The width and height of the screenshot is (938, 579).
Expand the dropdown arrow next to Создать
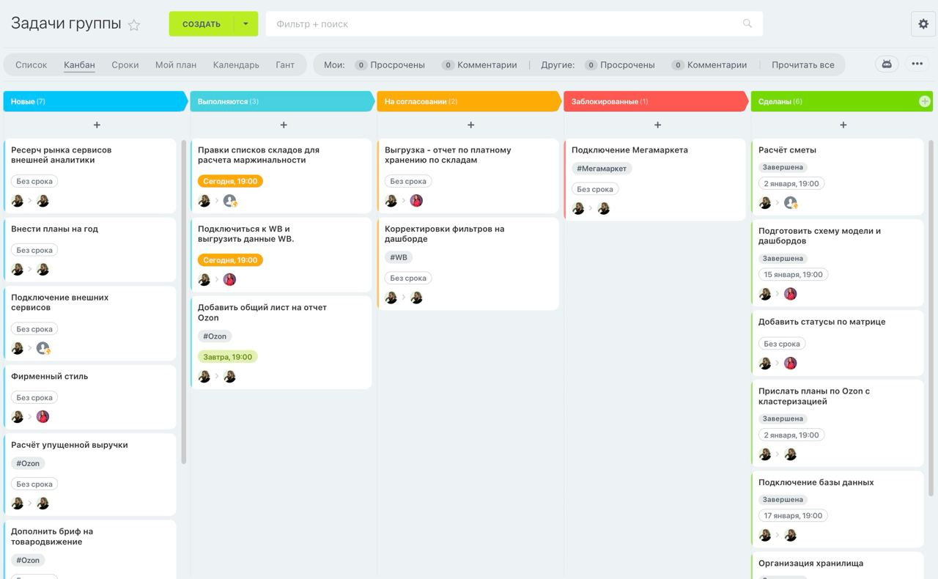pyautogui.click(x=245, y=23)
